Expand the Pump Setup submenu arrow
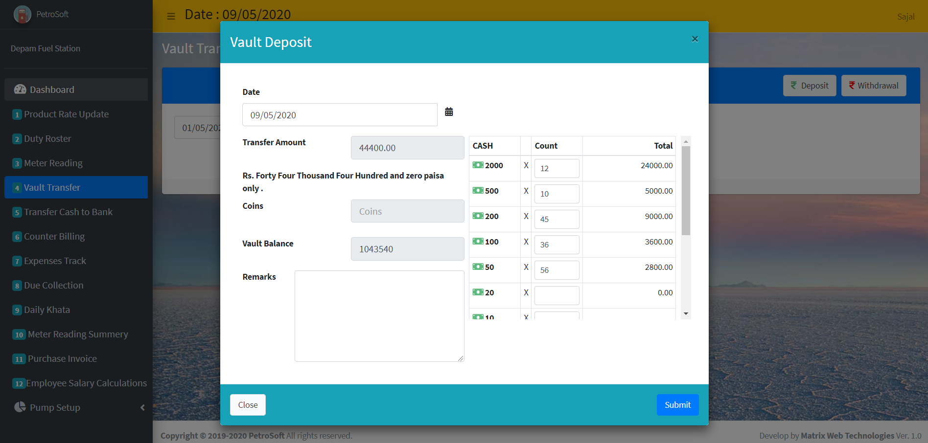 click(x=142, y=407)
